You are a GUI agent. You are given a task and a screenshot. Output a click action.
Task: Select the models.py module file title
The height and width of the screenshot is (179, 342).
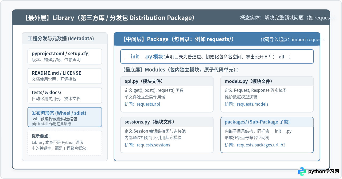(x=248, y=81)
